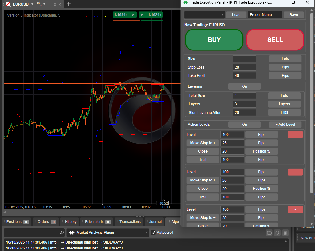Refresh the Algo log
Image resolution: width=315 pixels, height=251 pixels.
277,233
